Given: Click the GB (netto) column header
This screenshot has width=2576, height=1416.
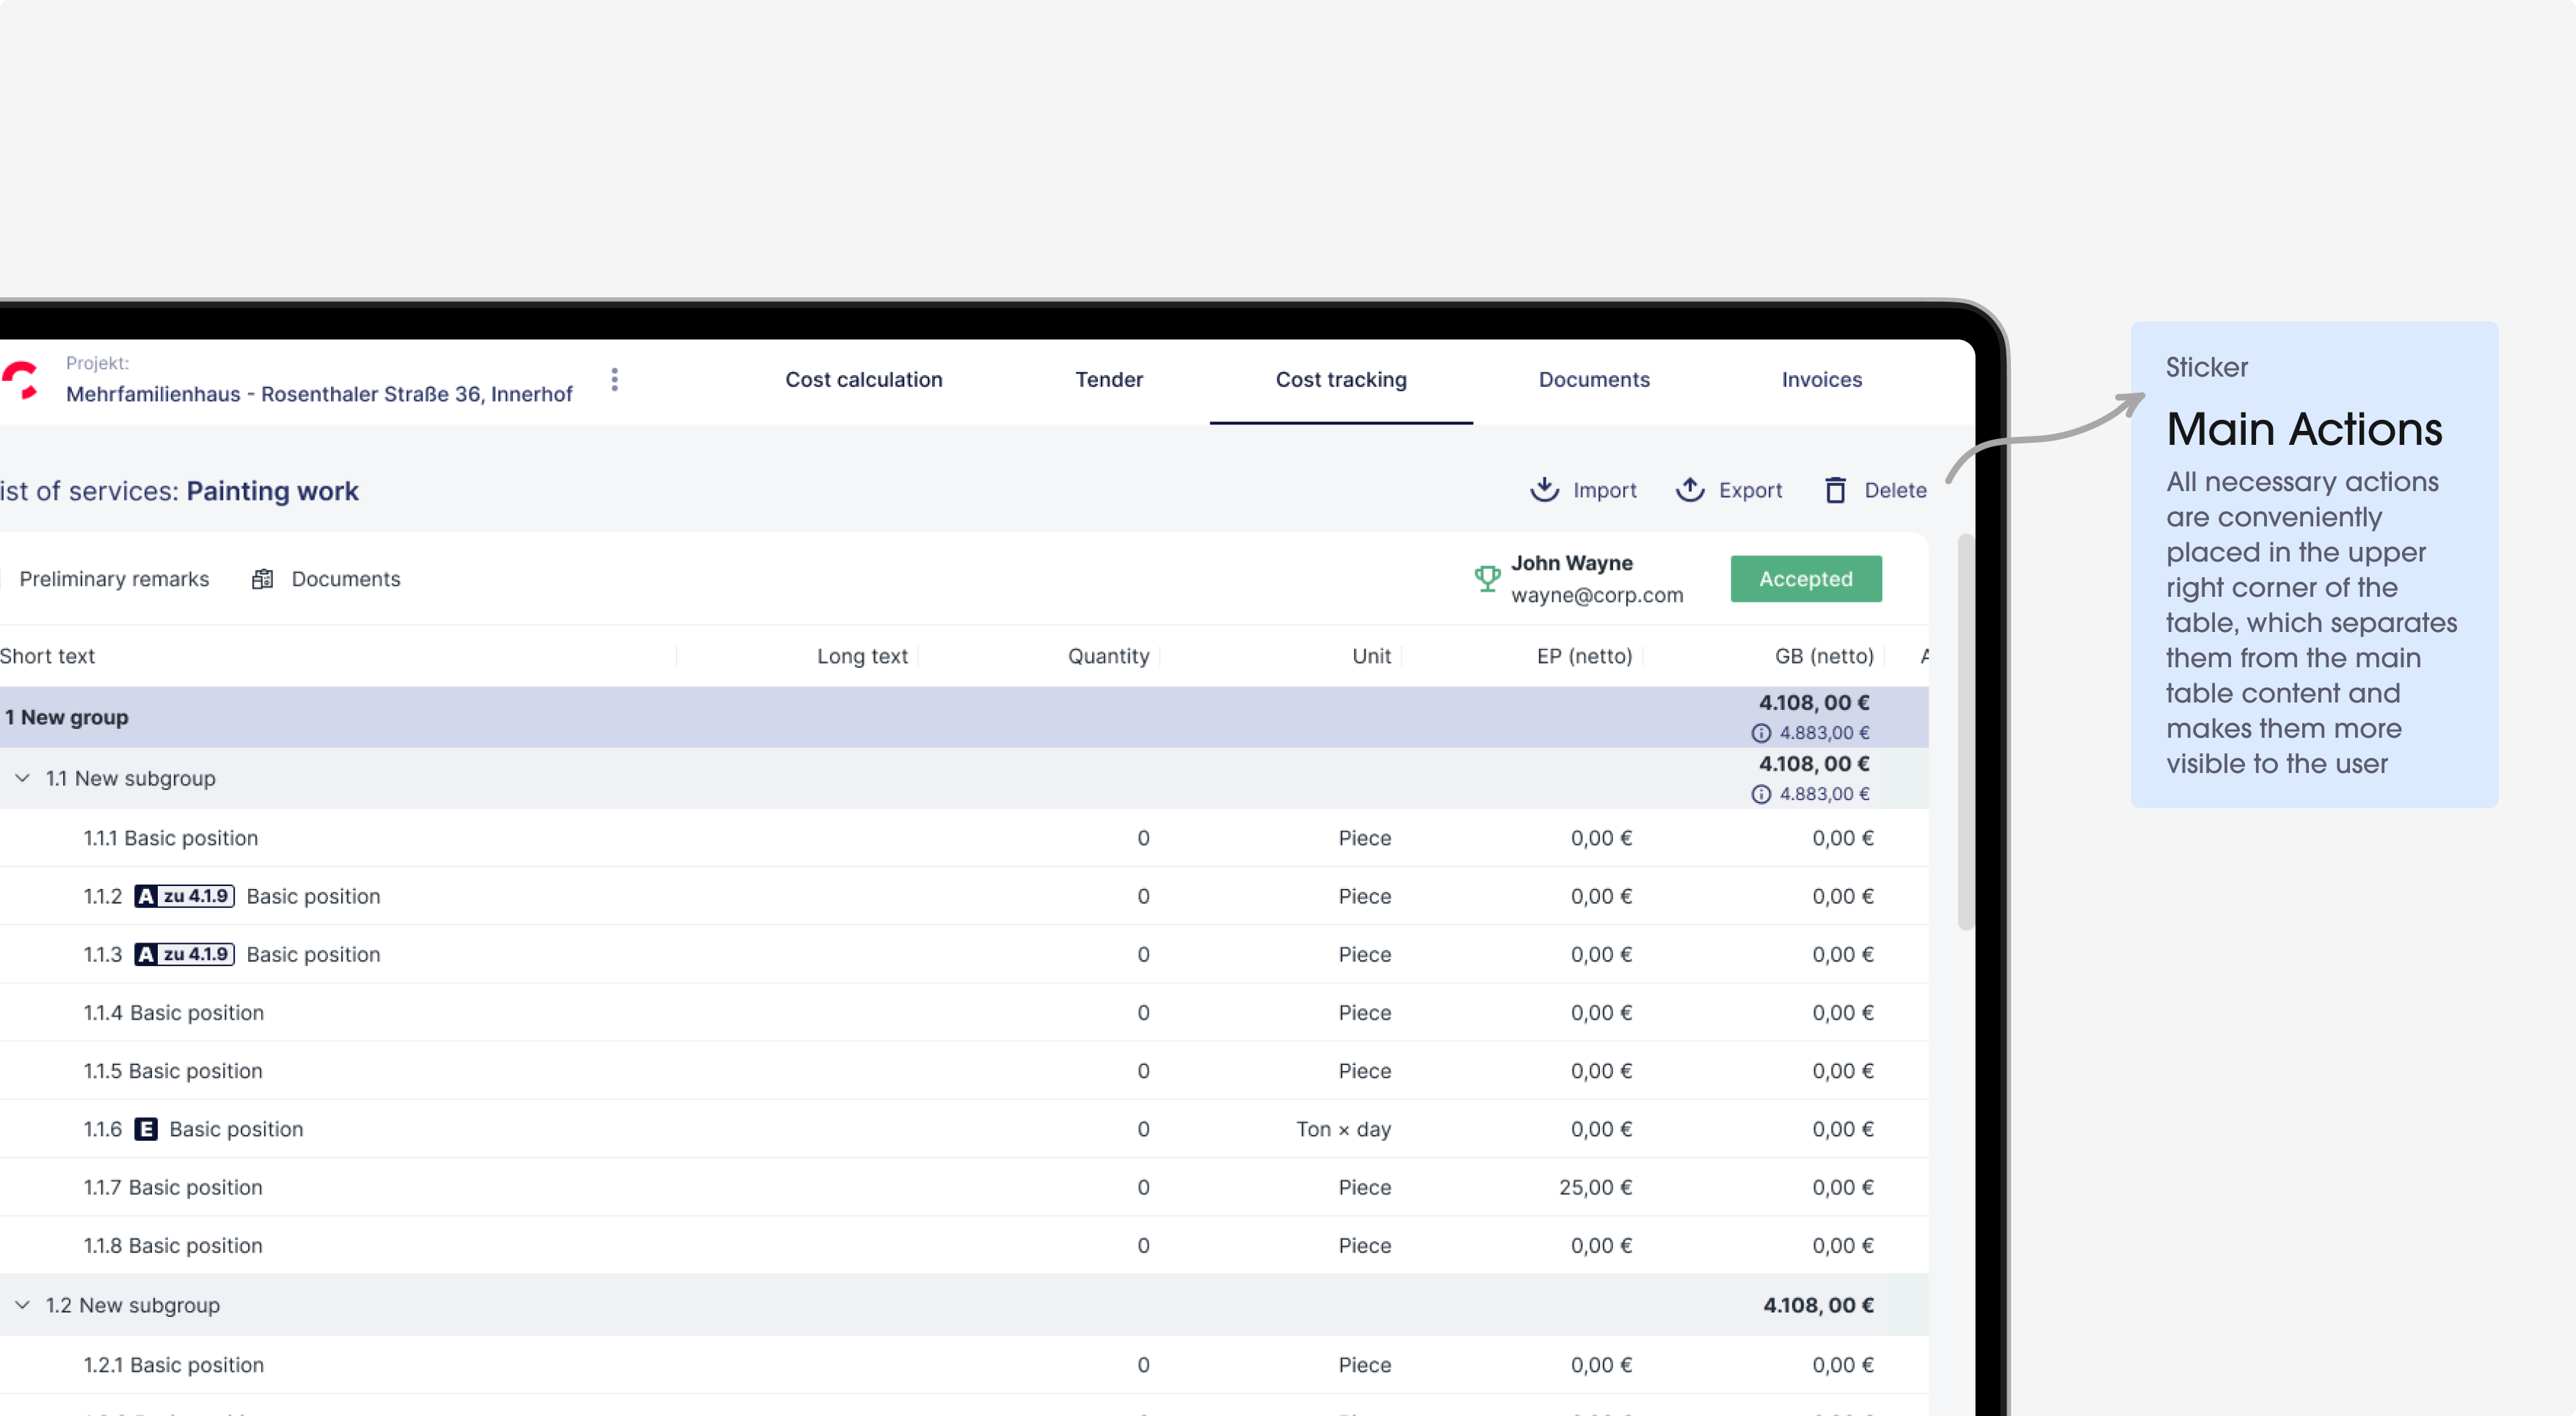Looking at the screenshot, I should coord(1824,656).
